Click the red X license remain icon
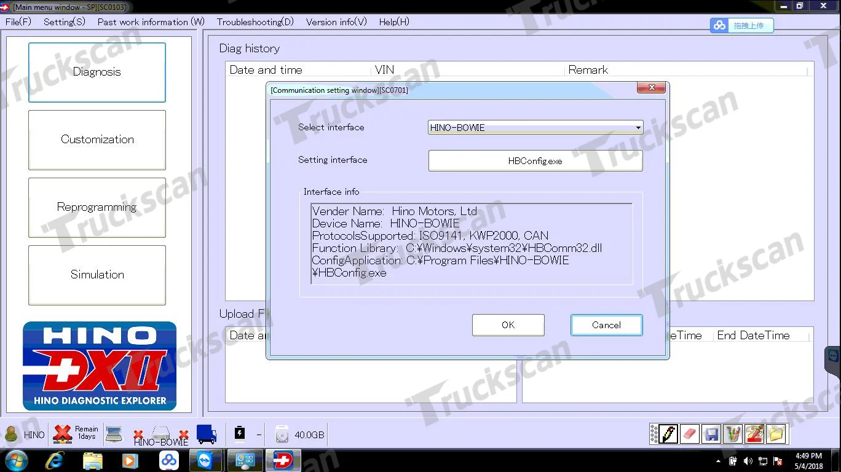 63,434
